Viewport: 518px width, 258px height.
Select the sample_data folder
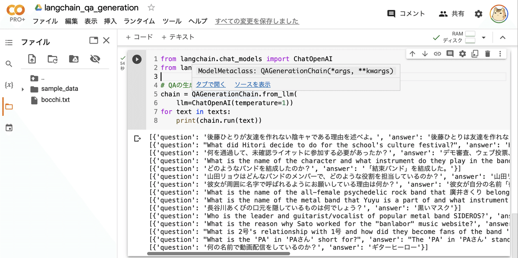tap(54, 89)
